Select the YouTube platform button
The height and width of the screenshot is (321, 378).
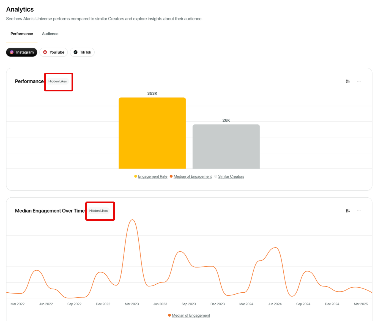[54, 52]
